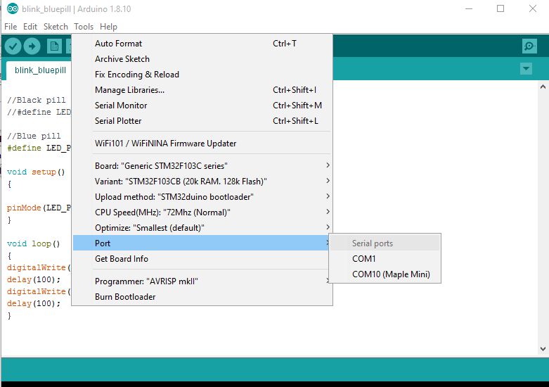
Task: Select Fix Encoding & Reload
Action: pos(202,75)
